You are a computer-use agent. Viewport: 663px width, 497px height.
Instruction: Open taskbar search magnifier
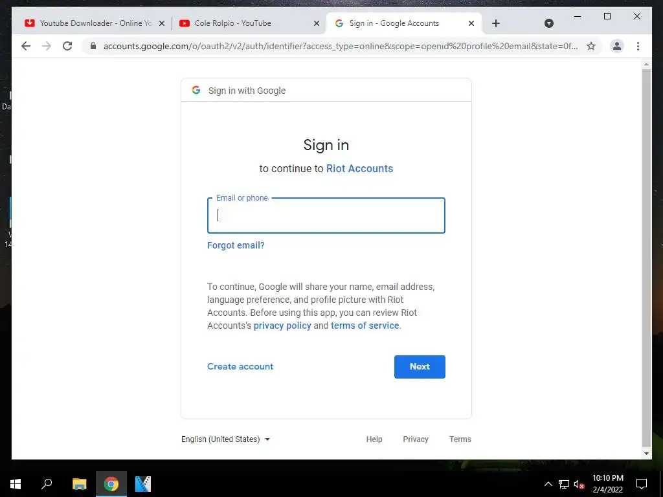[47, 484]
